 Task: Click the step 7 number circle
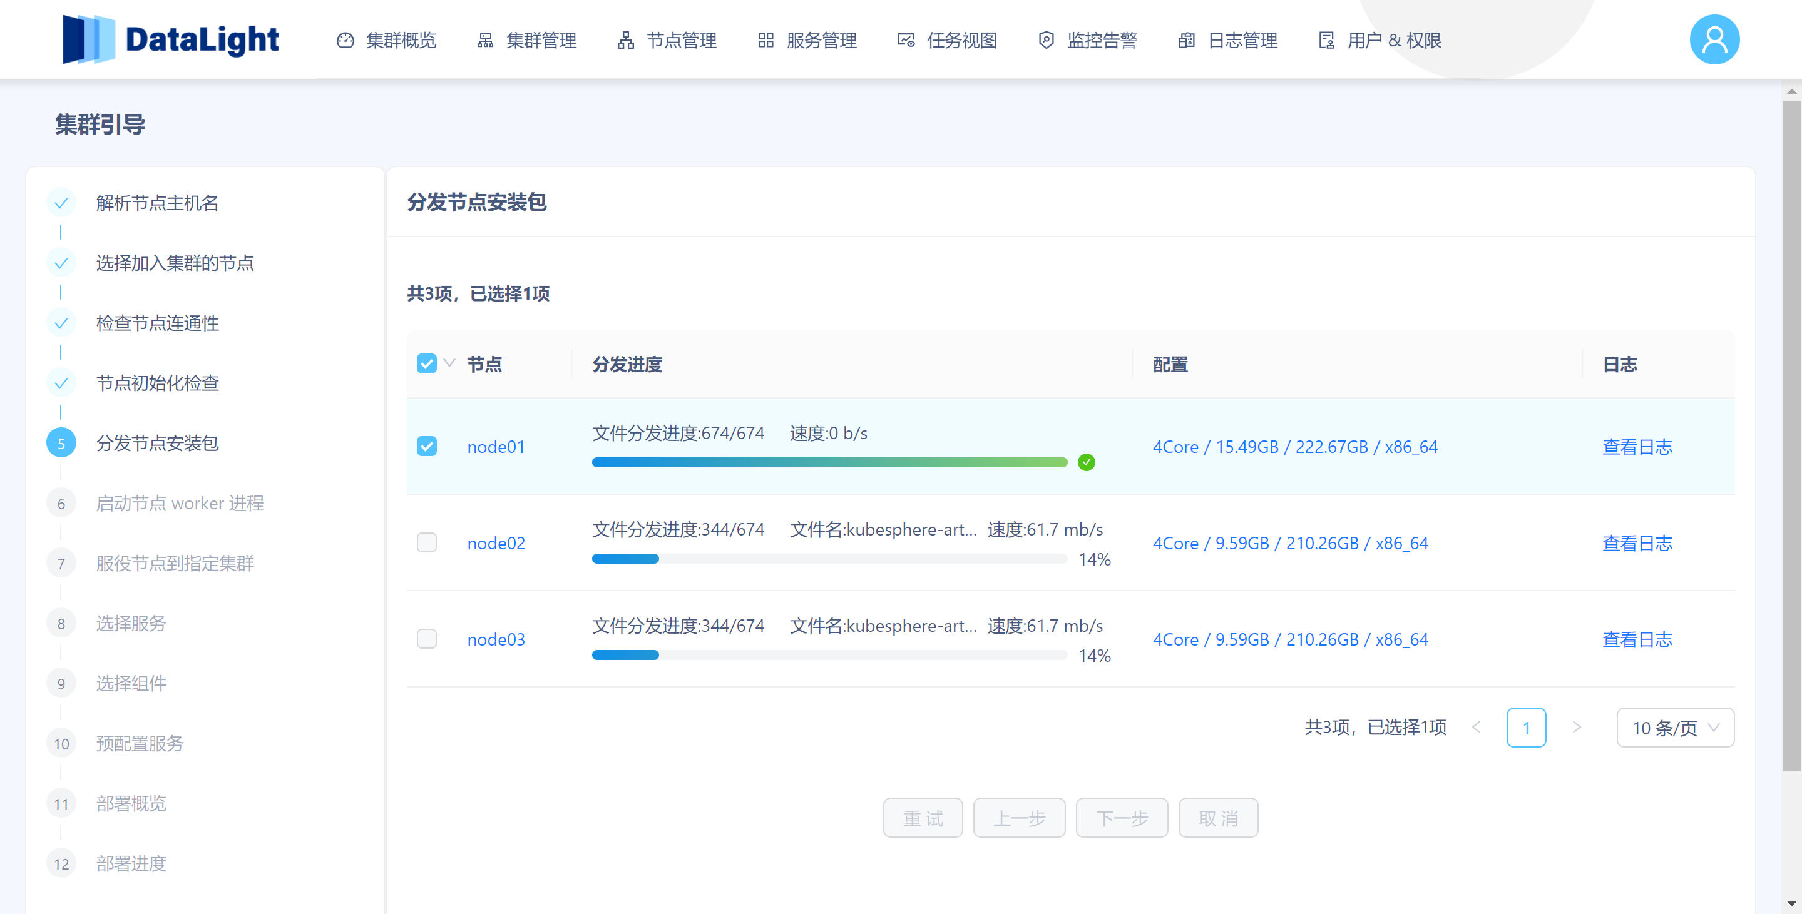tap(61, 564)
